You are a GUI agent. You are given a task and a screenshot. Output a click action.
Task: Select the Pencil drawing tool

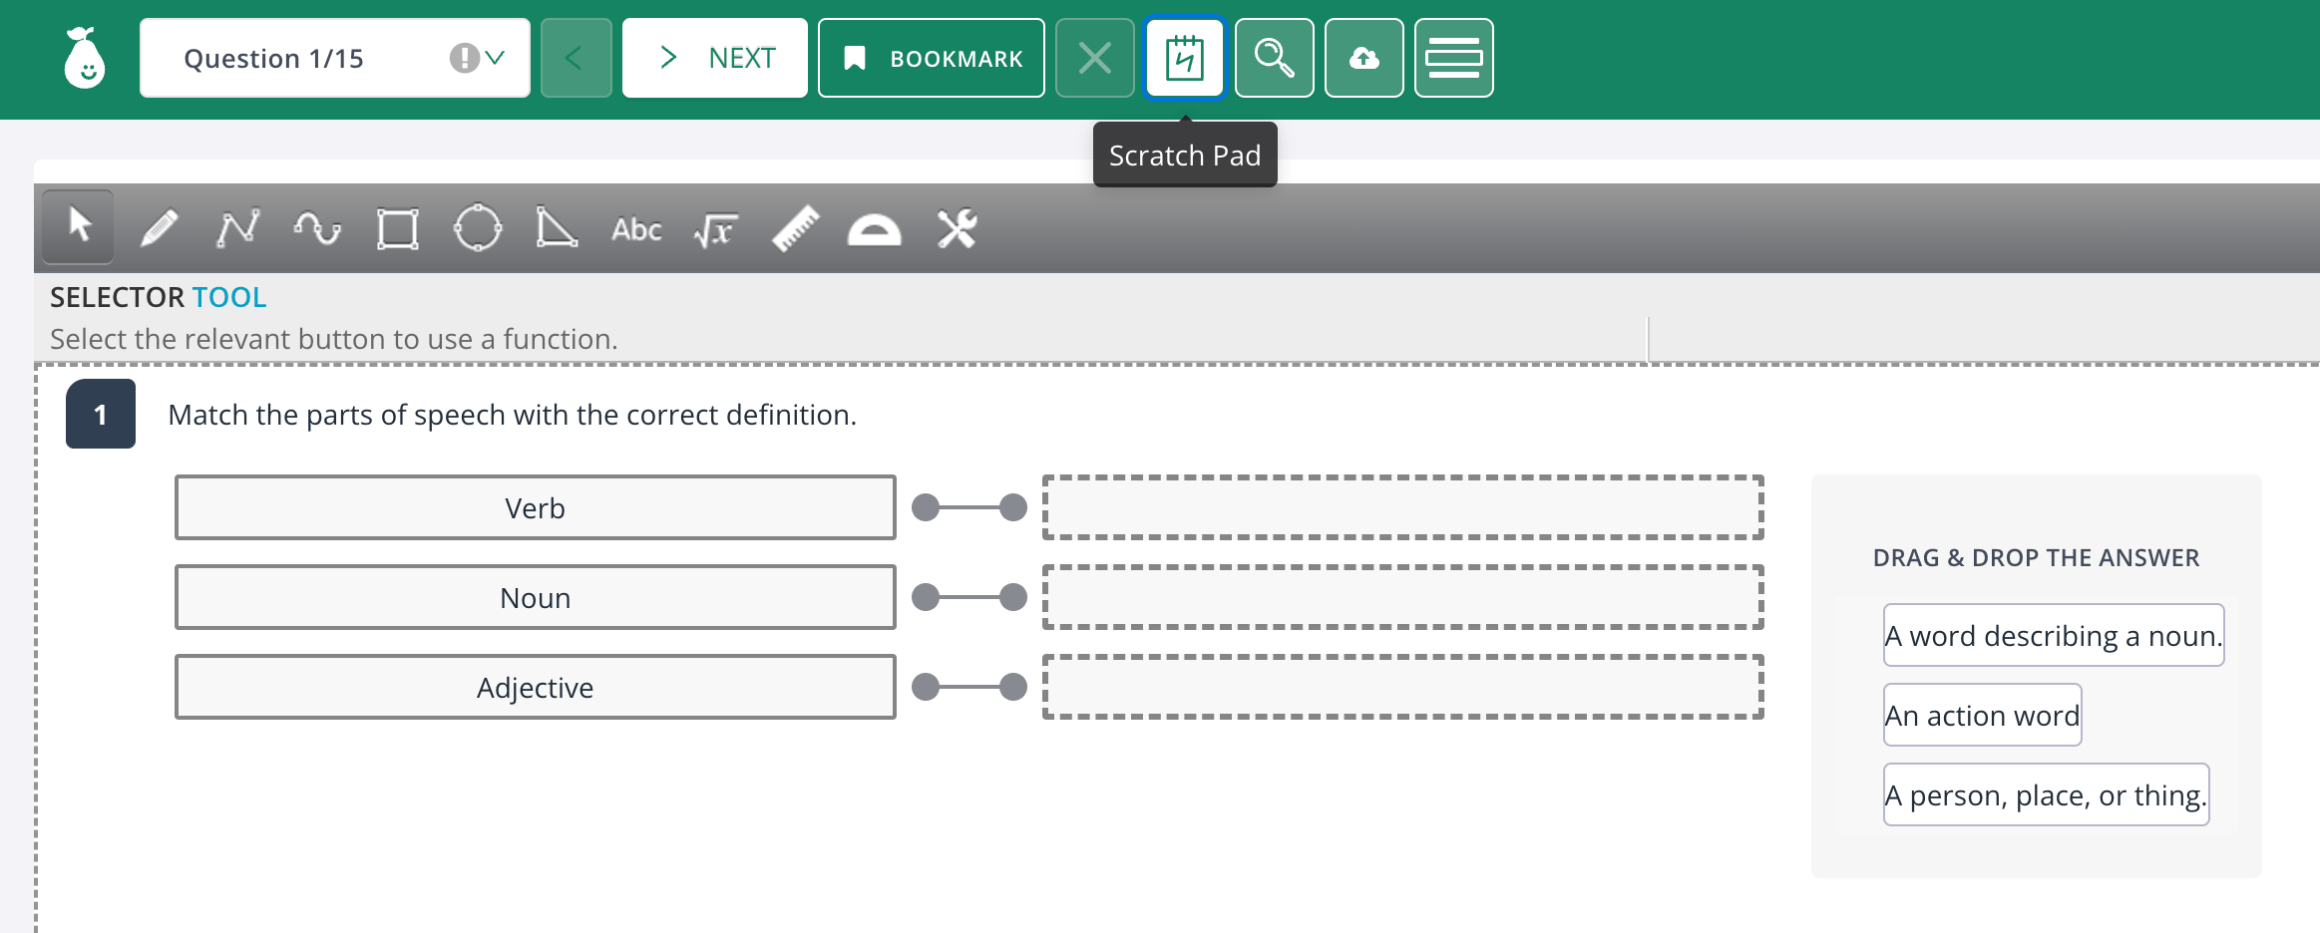pos(159,228)
